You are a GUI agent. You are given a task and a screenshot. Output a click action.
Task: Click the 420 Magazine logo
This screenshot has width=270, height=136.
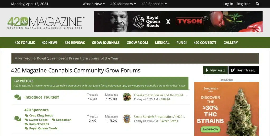point(46,23)
